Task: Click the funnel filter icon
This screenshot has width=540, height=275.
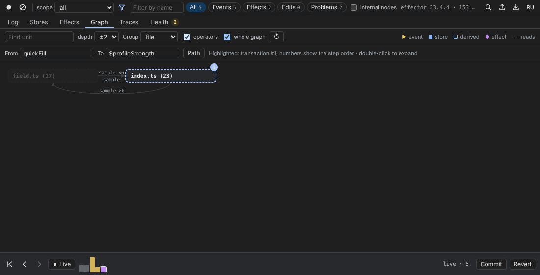Action: [122, 7]
